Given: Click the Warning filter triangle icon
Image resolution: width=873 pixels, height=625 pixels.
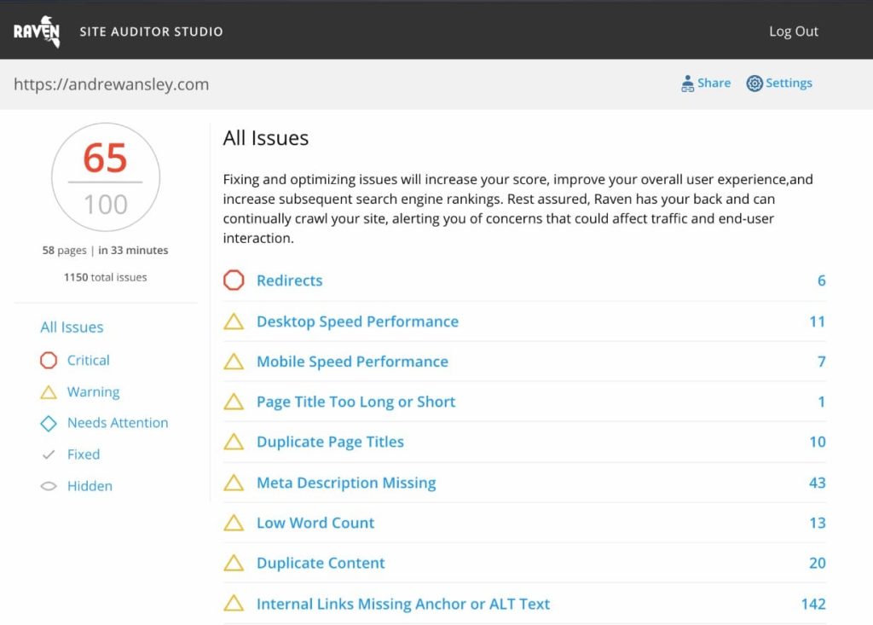Looking at the screenshot, I should point(49,392).
